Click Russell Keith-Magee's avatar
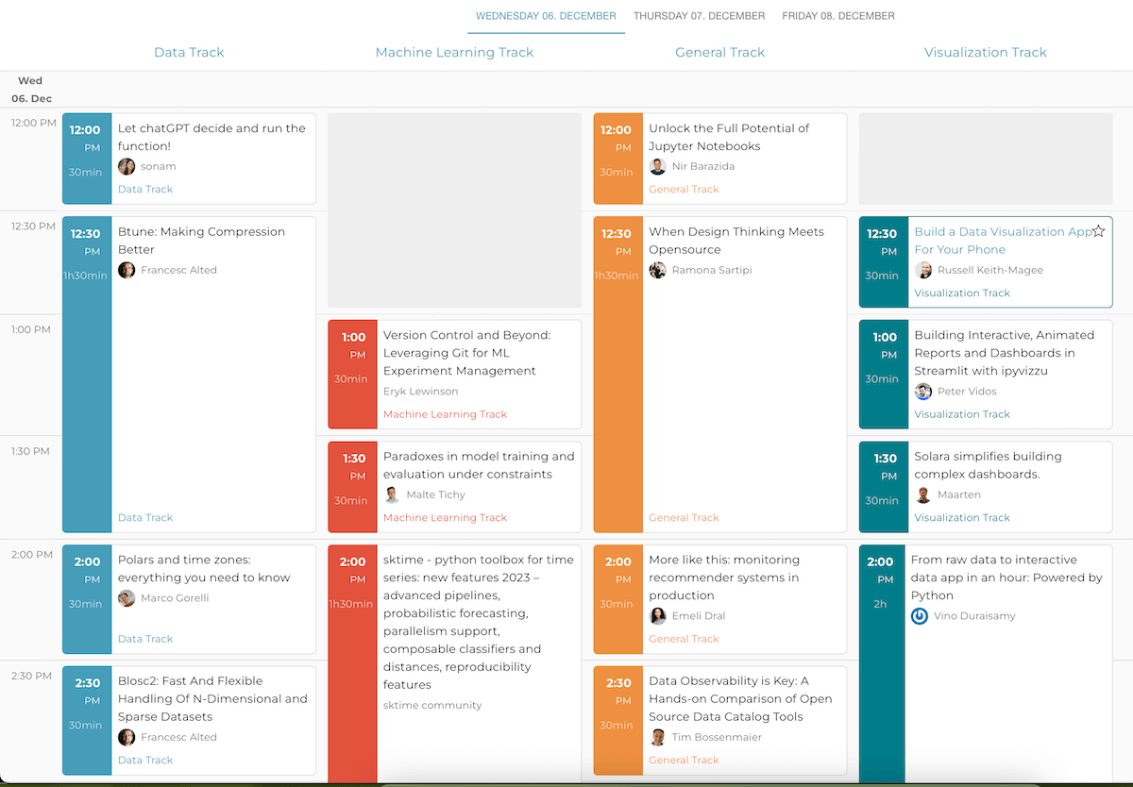The height and width of the screenshot is (787, 1133). coord(923,271)
